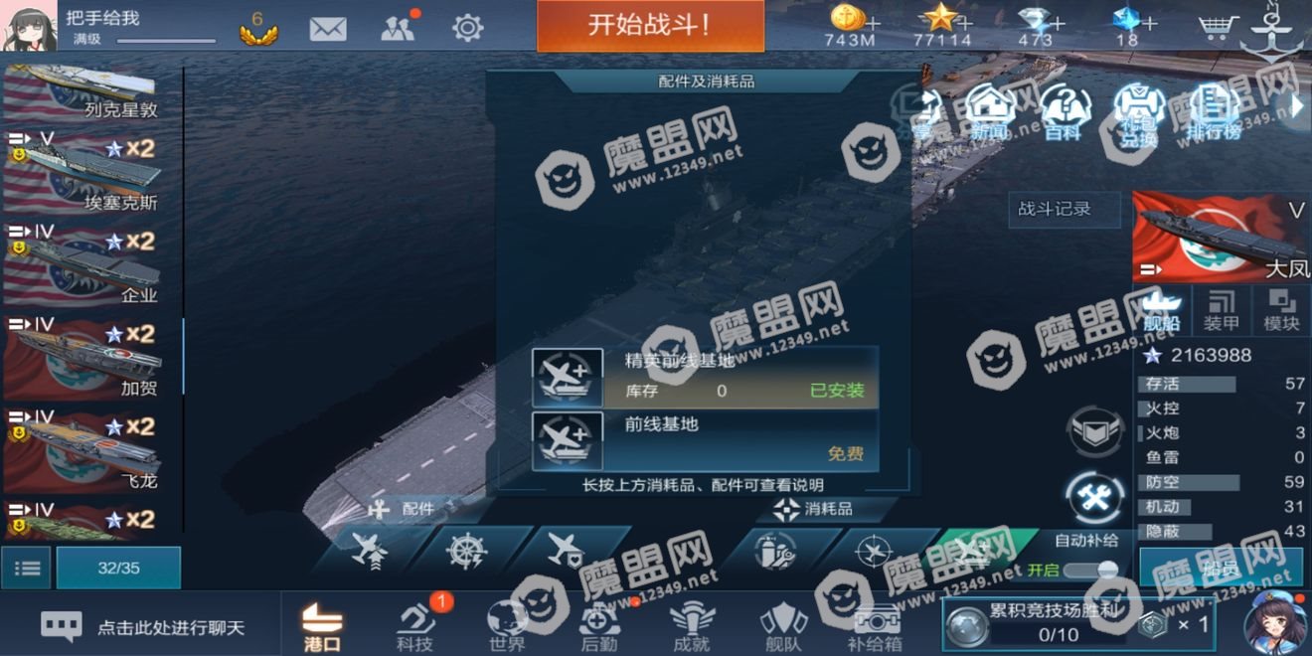This screenshot has height=656, width=1312.
Task: Open the mail envelope icon
Action: pos(328,28)
